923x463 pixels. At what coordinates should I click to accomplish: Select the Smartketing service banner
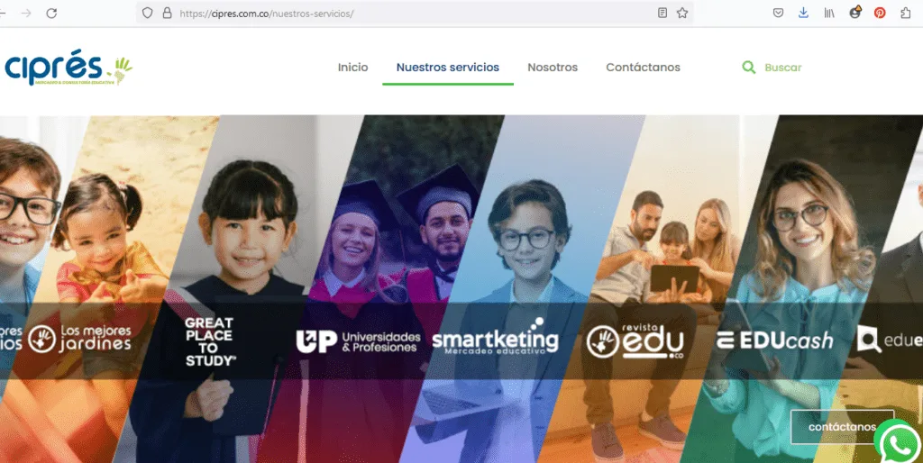point(495,338)
